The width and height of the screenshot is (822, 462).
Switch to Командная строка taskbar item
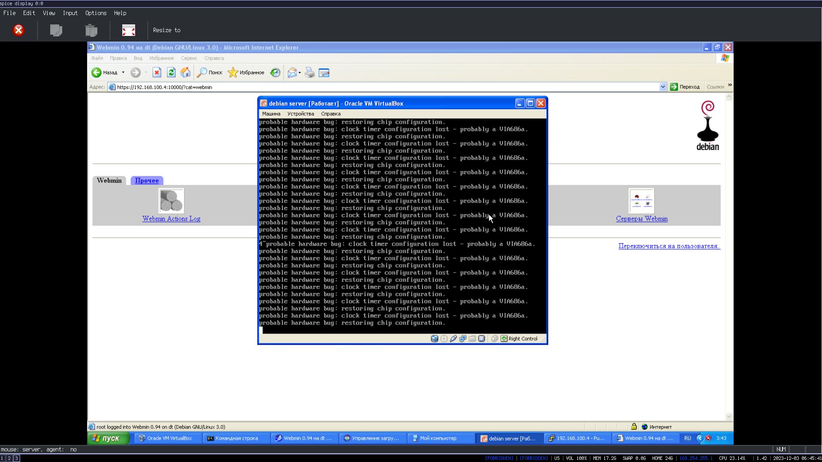[x=235, y=438]
